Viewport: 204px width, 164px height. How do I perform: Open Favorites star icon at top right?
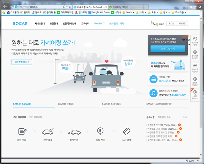195,7
